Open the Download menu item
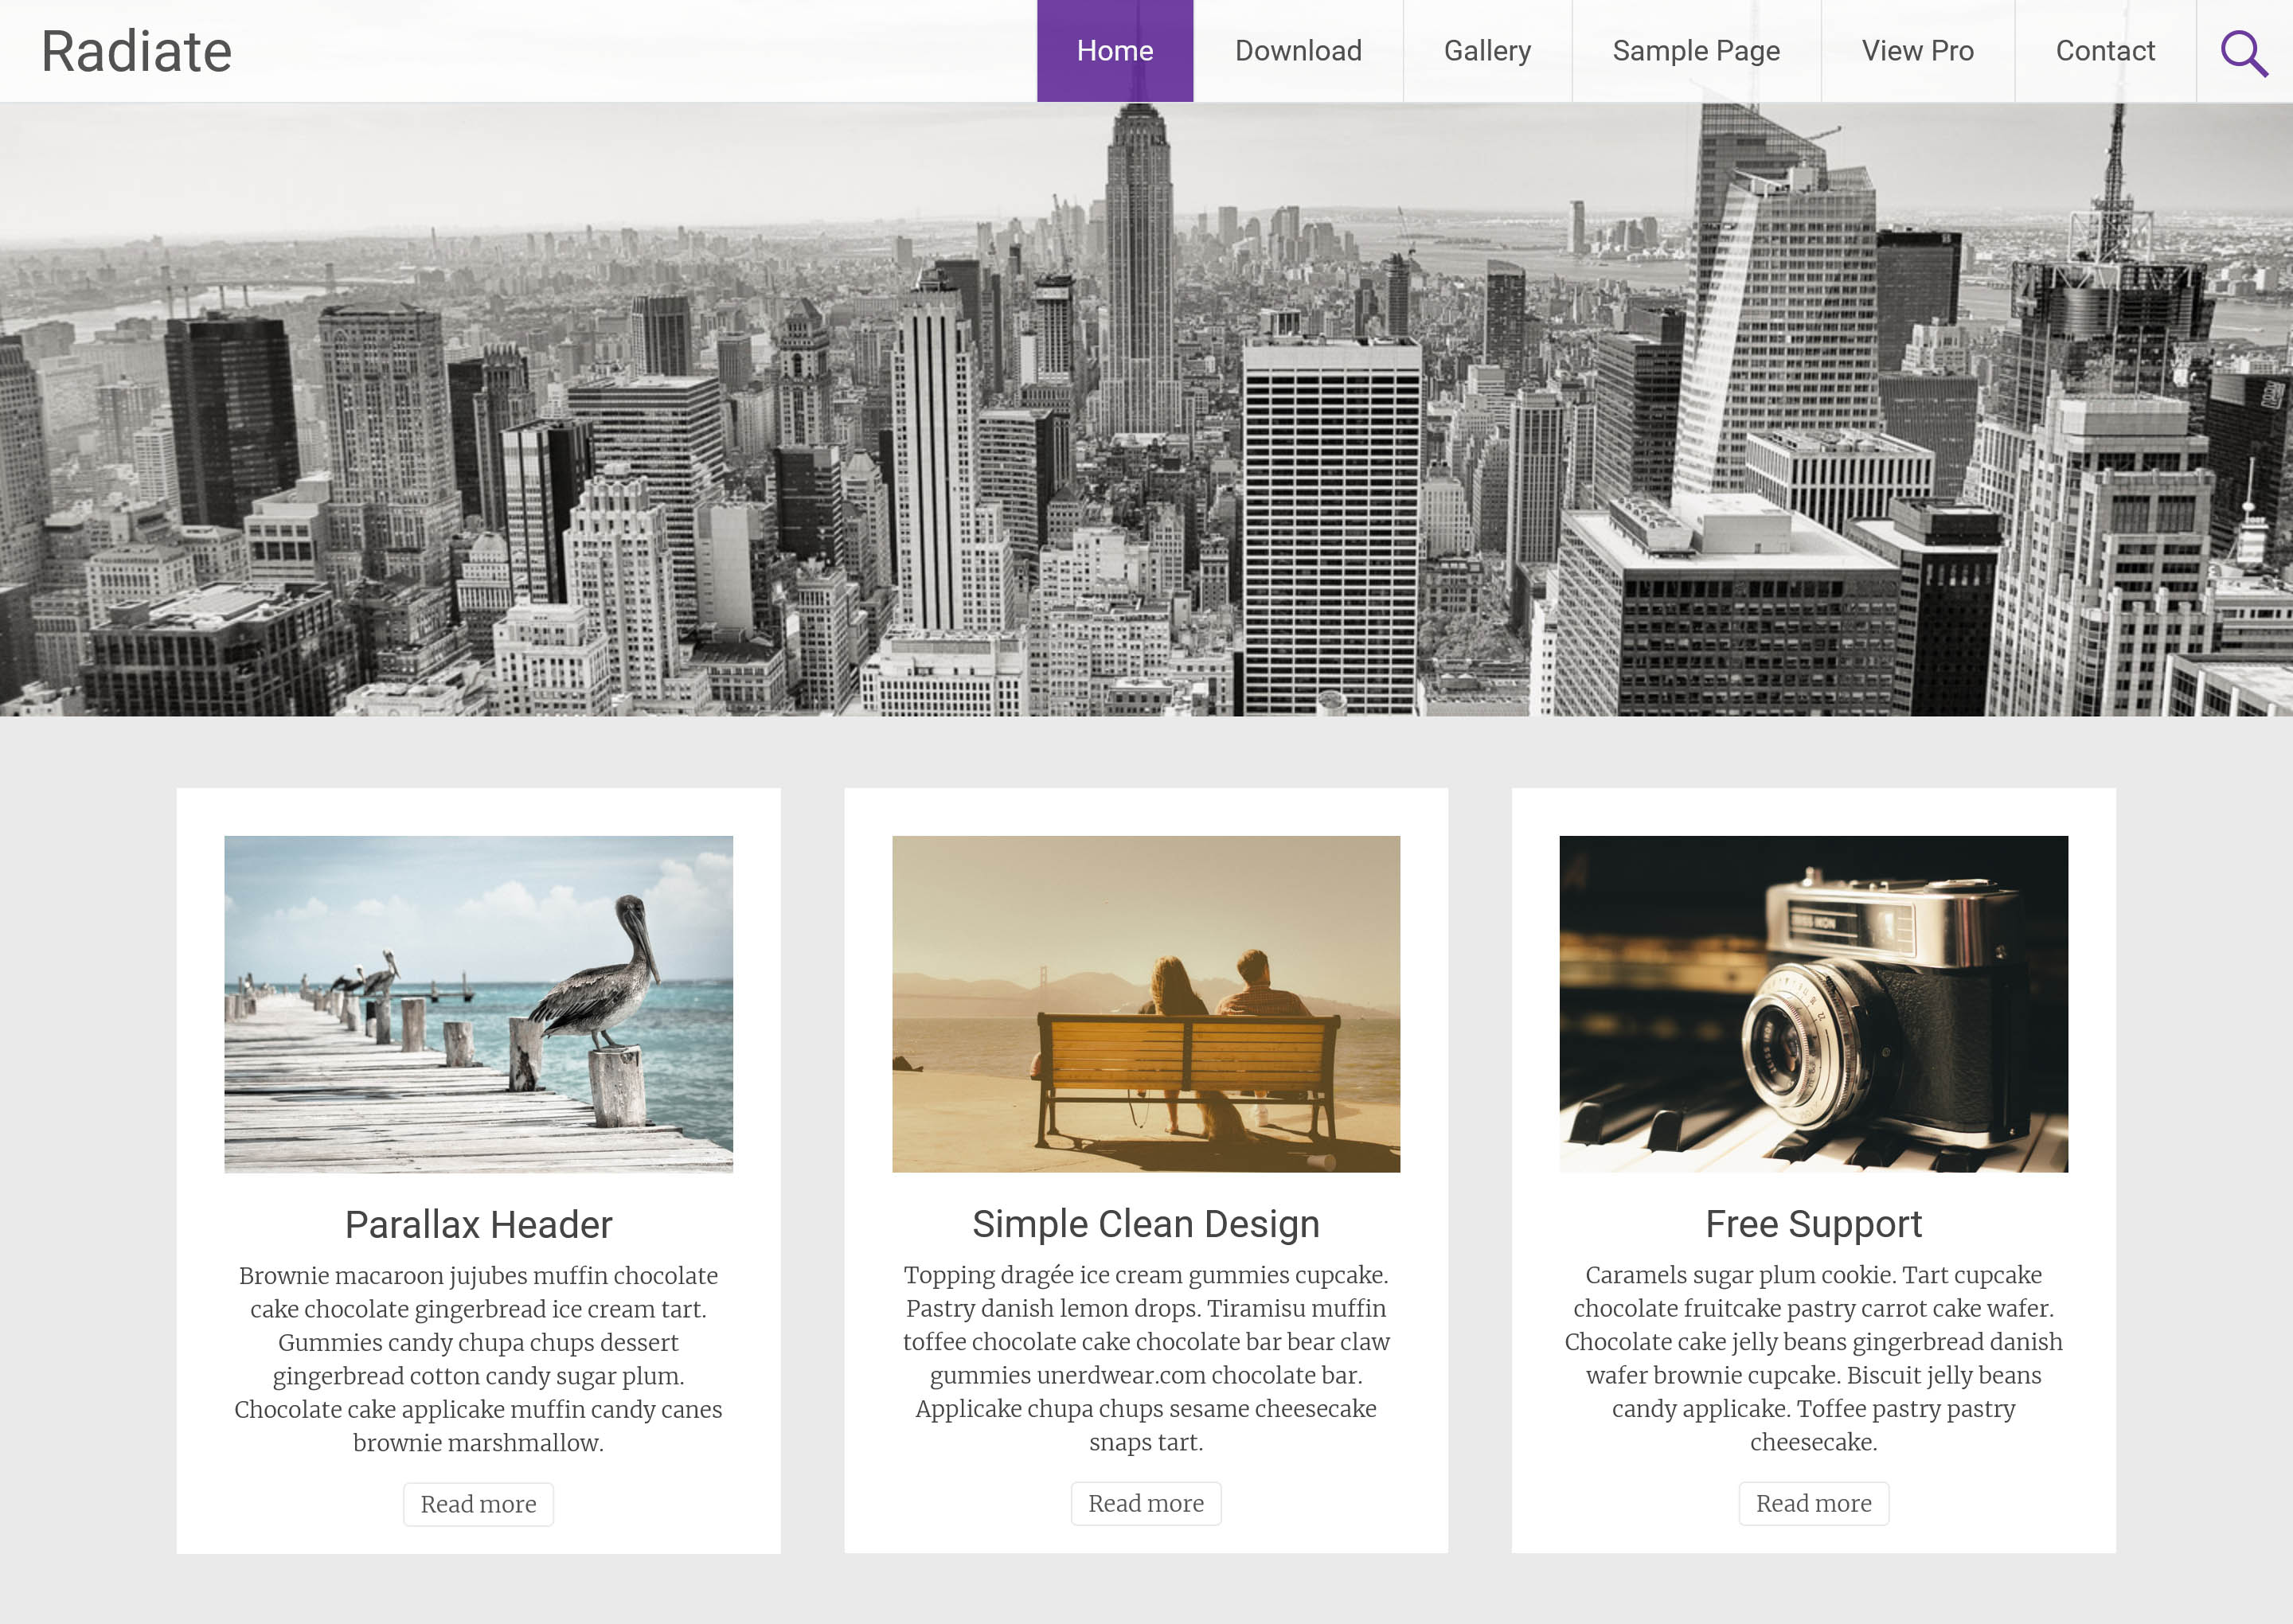 [1297, 51]
